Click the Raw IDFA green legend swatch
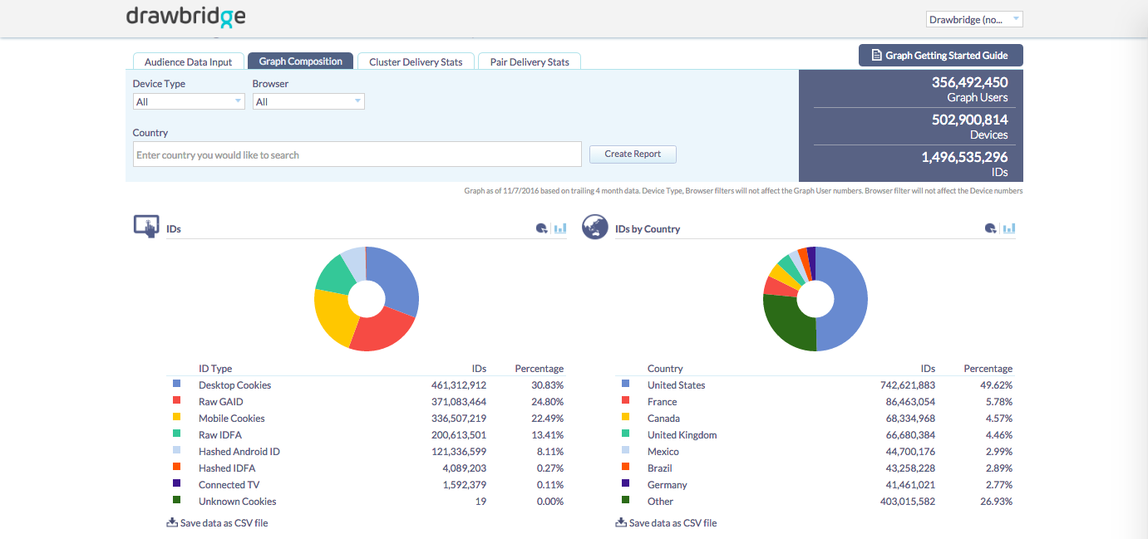The image size is (1148, 539). (x=177, y=434)
